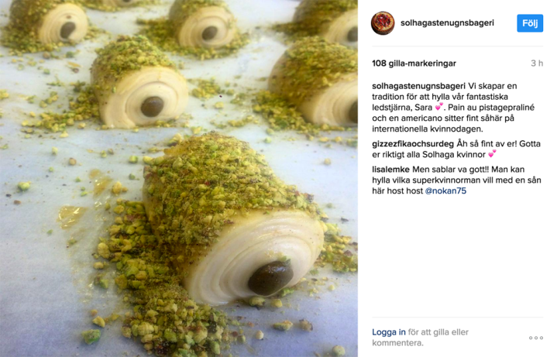Click the pink hearts emoji in caption
557x357 pixels.
point(439,107)
